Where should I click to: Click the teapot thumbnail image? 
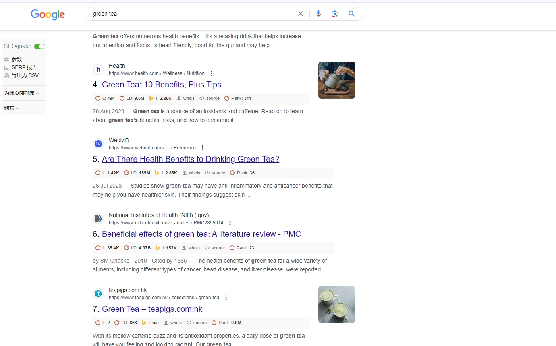pos(336,80)
